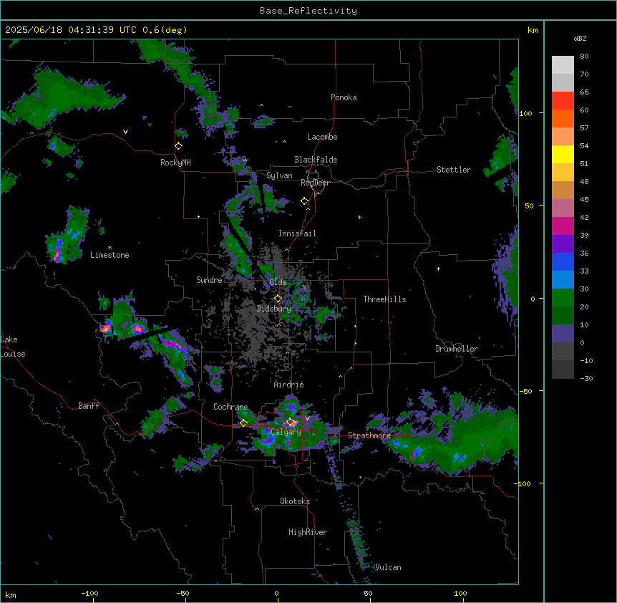
Task: Select the Limestone label
Action: (x=110, y=255)
